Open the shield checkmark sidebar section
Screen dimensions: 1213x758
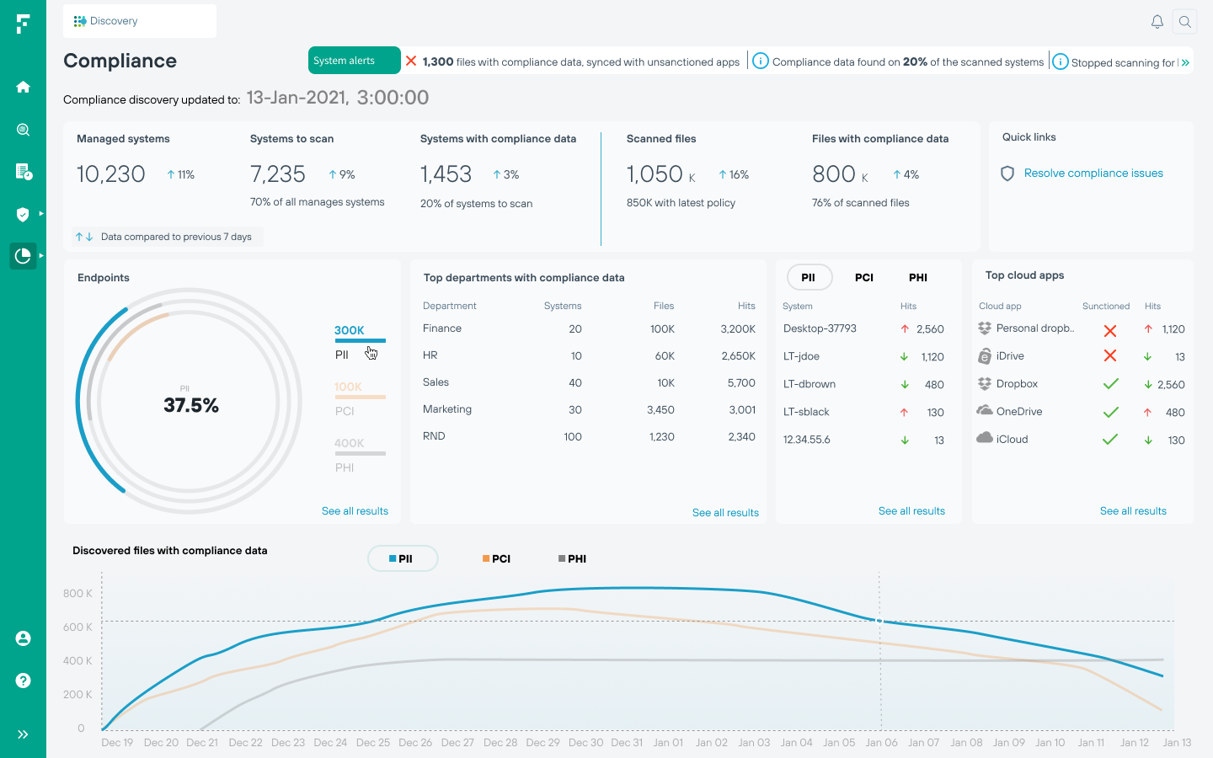pyautogui.click(x=23, y=214)
